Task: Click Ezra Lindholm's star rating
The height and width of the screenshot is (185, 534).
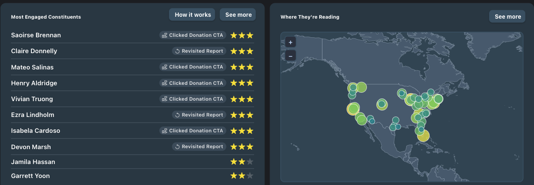Action: pyautogui.click(x=242, y=115)
